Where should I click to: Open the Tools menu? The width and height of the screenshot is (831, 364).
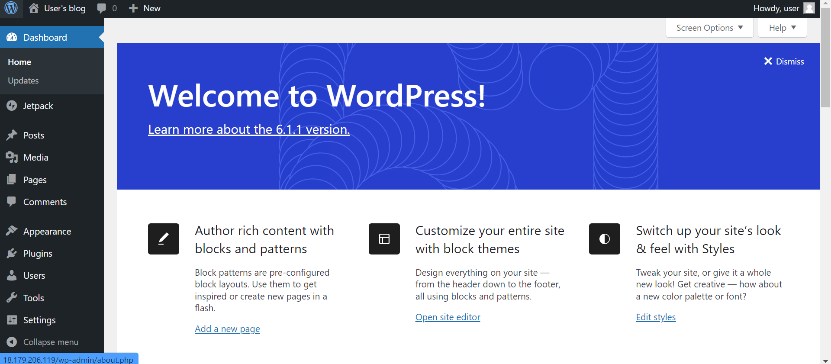tap(52, 298)
